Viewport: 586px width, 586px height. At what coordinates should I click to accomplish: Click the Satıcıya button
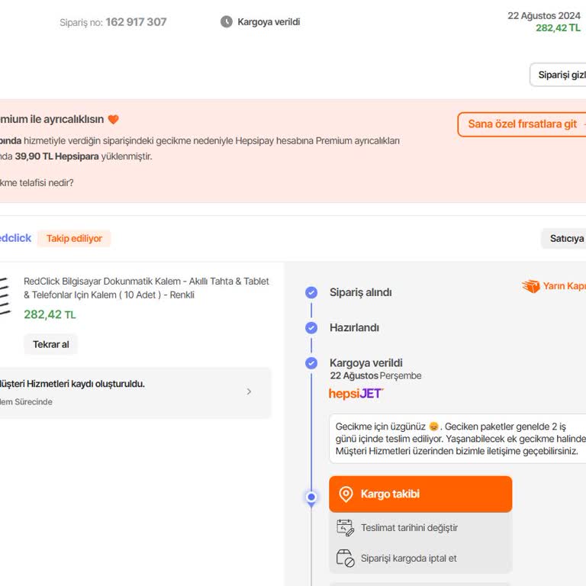(564, 238)
